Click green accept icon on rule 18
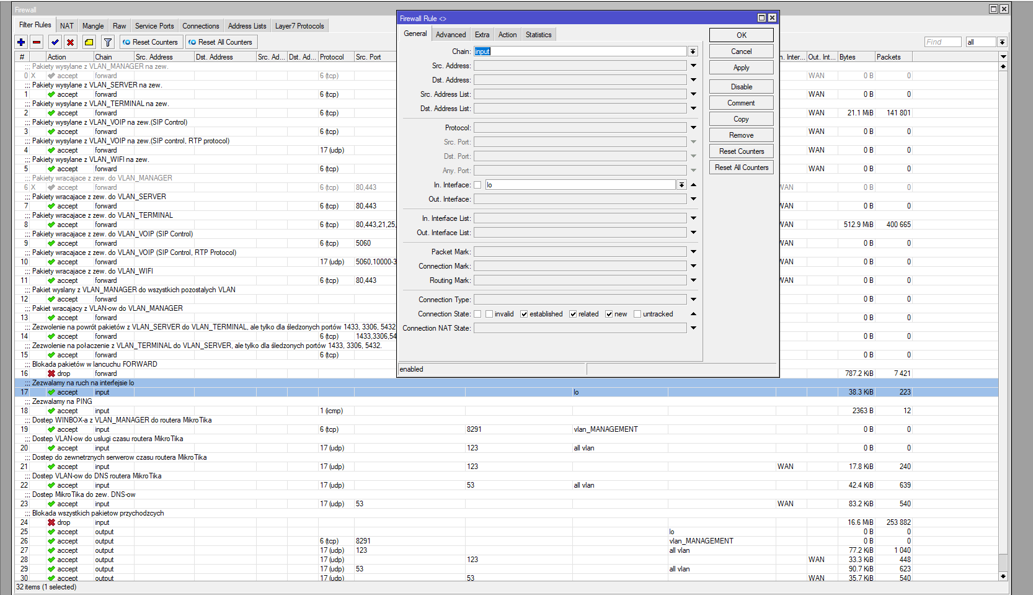This screenshot has width=1033, height=595. pos(51,411)
